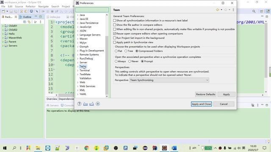The image size is (271, 152).
Task: Click scroll-down arrow of preferences tree
Action: click(x=107, y=96)
